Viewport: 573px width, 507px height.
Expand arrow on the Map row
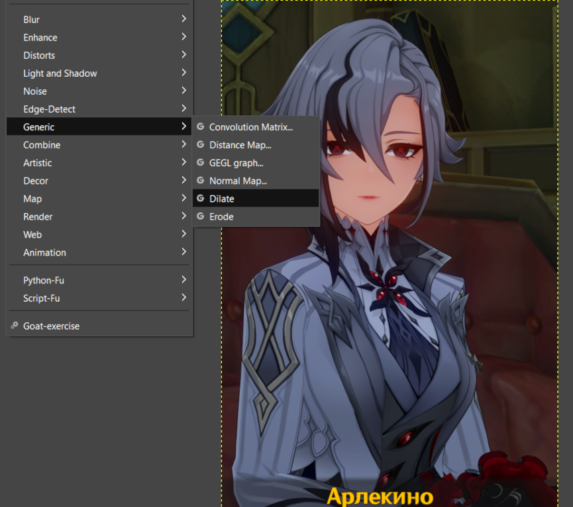183,197
